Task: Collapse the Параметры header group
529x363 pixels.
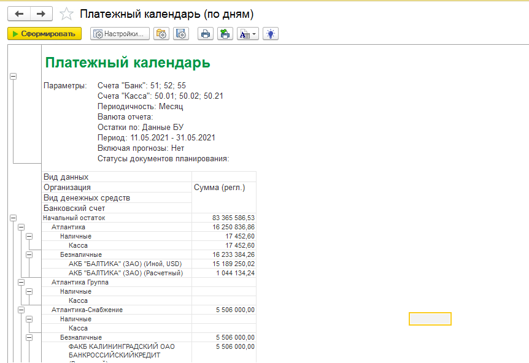Action: coord(13,76)
